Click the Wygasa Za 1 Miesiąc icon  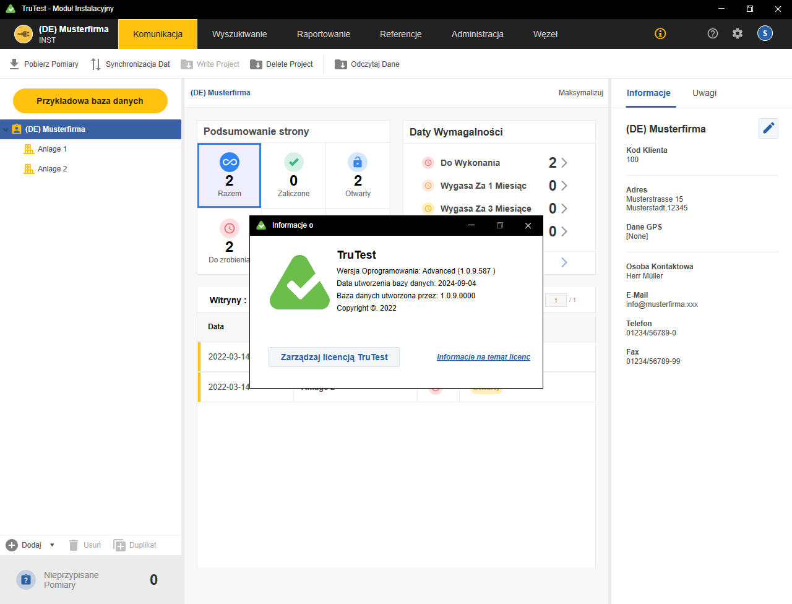click(x=428, y=186)
